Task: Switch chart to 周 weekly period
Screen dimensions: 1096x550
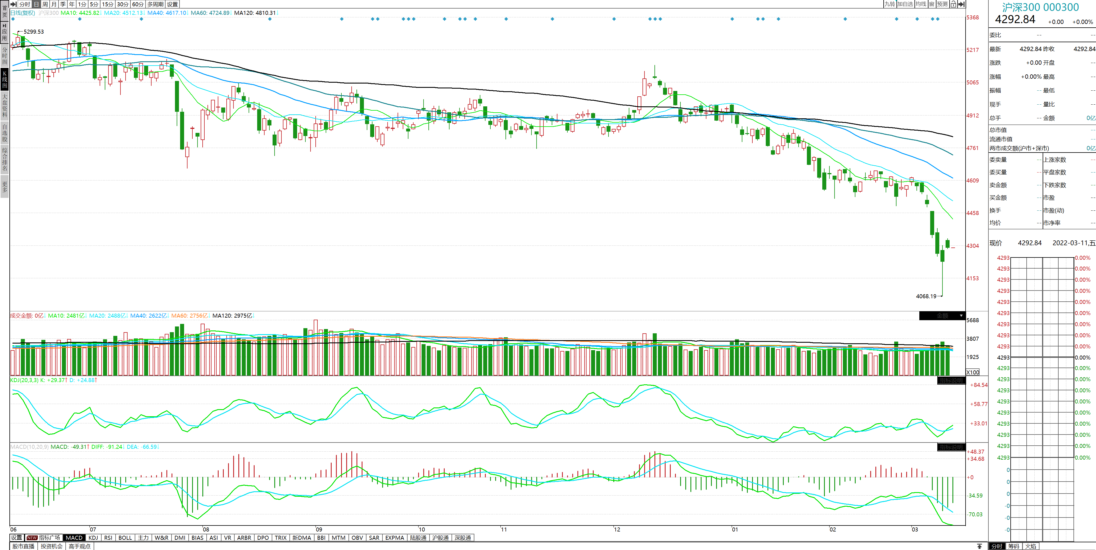Action: click(45, 4)
